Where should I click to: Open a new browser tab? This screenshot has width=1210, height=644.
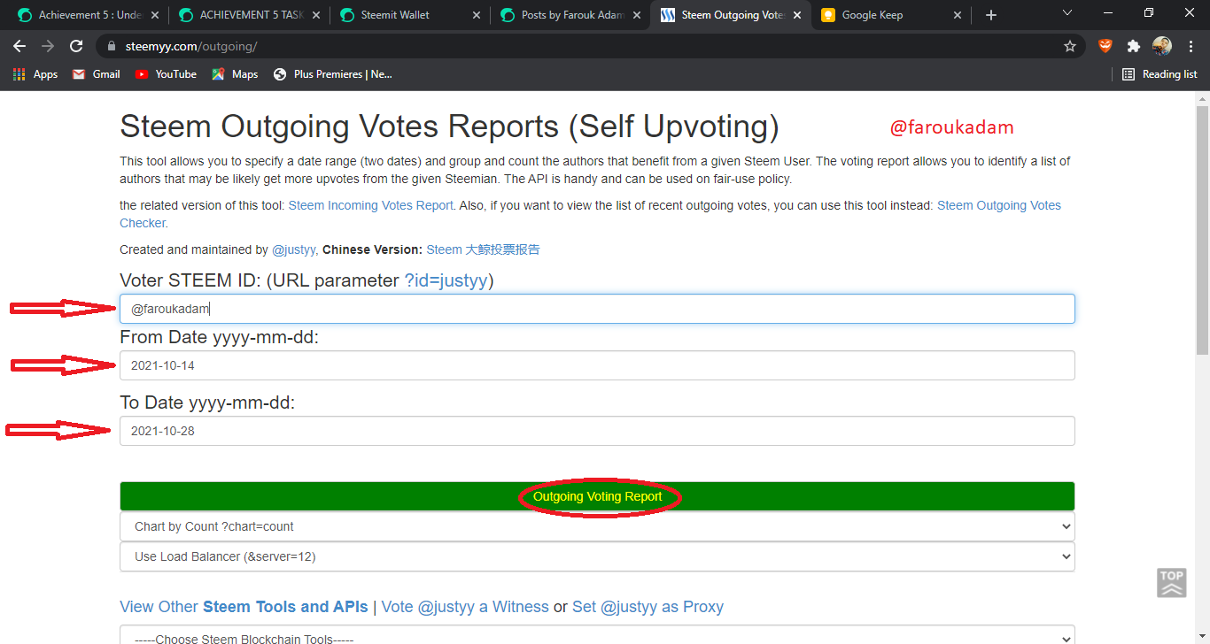click(991, 15)
